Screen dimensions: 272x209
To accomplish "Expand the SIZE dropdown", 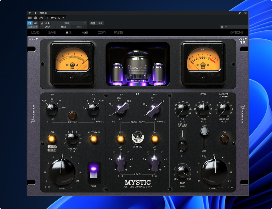I will 33,39.
